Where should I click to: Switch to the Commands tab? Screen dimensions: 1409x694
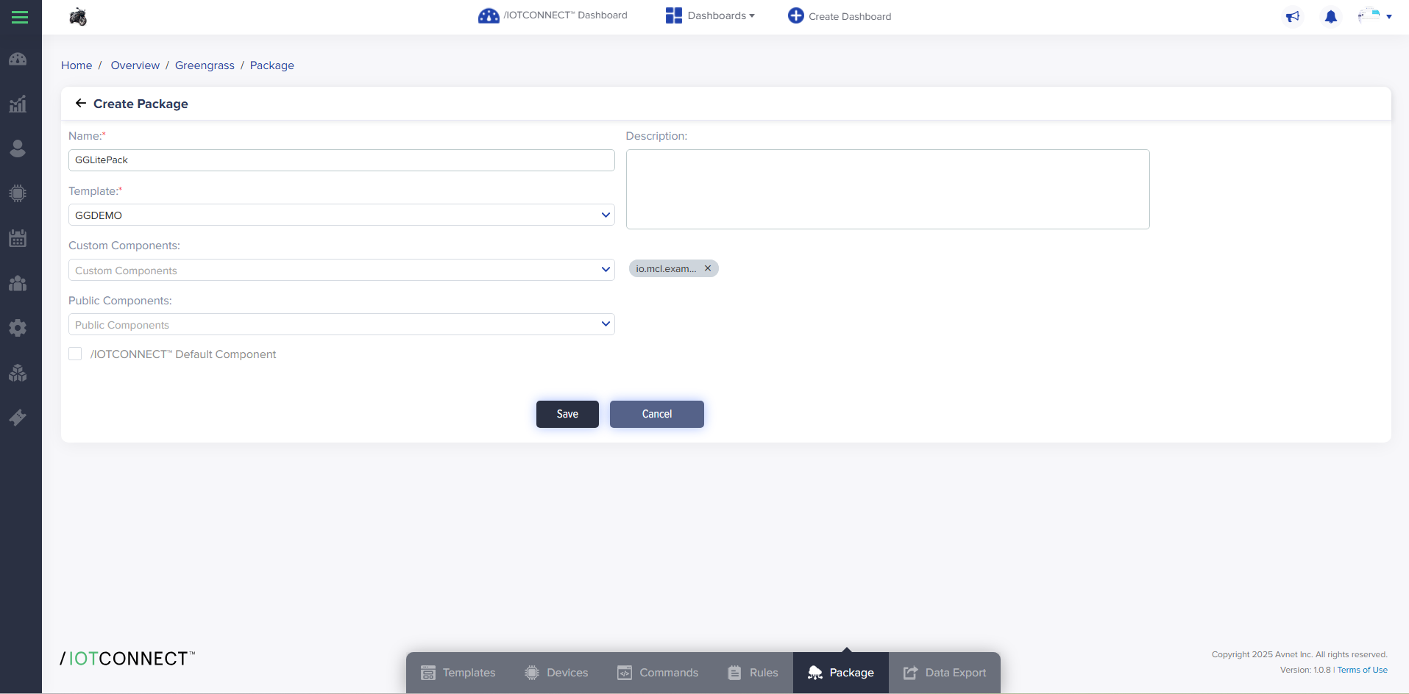click(x=658, y=673)
